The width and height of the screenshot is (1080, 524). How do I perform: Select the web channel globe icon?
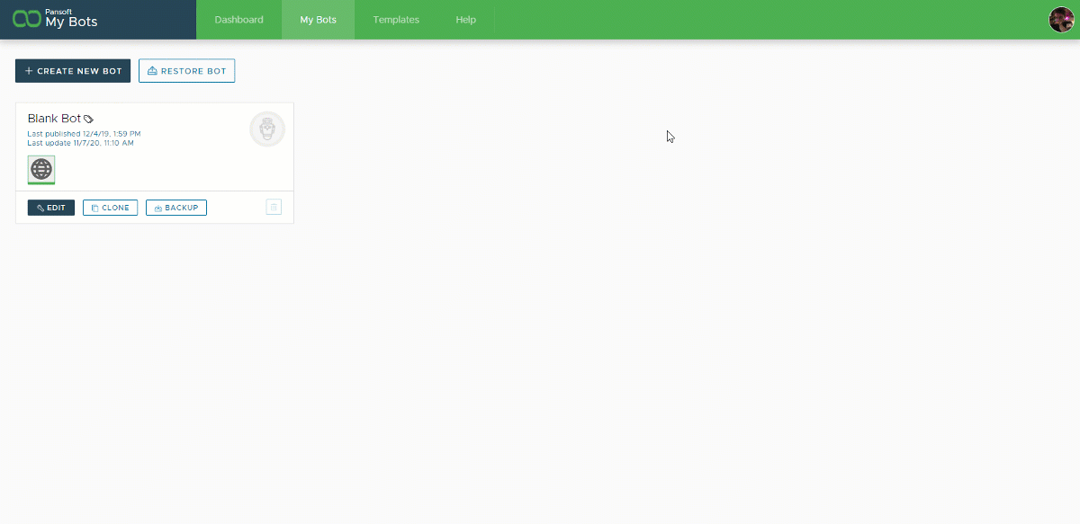41,169
